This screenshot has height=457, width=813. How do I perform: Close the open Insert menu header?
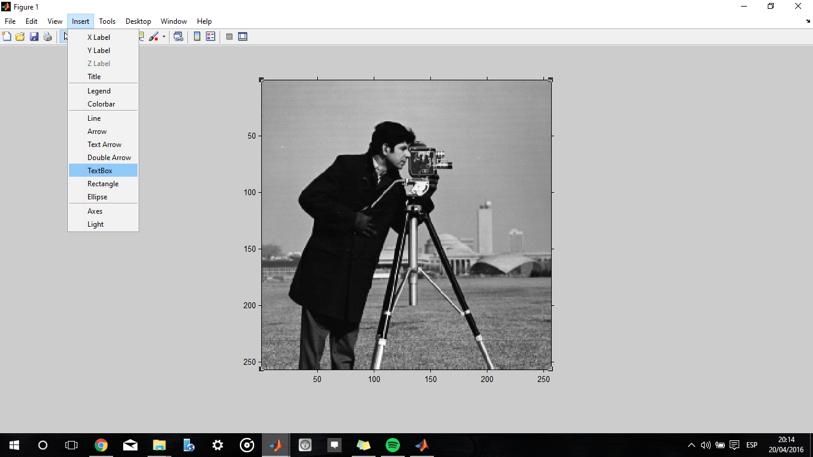pos(80,21)
